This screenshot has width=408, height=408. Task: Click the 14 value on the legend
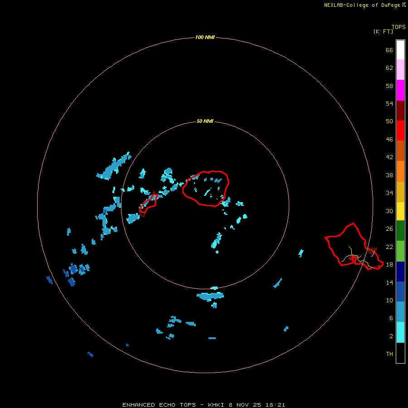389,282
